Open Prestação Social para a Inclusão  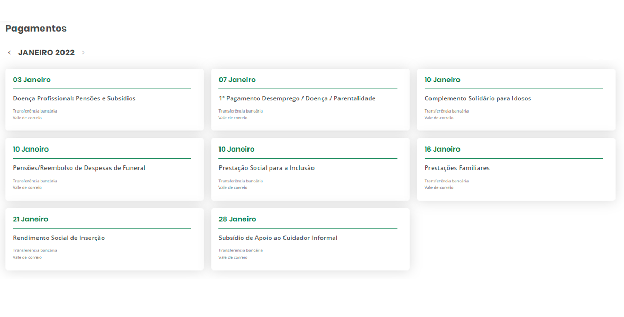pyautogui.click(x=267, y=168)
